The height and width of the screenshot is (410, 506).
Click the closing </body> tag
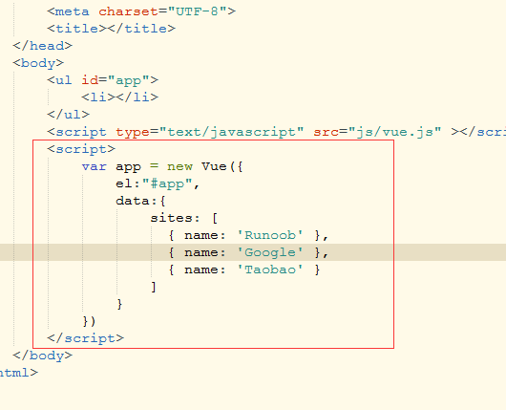coord(42,356)
